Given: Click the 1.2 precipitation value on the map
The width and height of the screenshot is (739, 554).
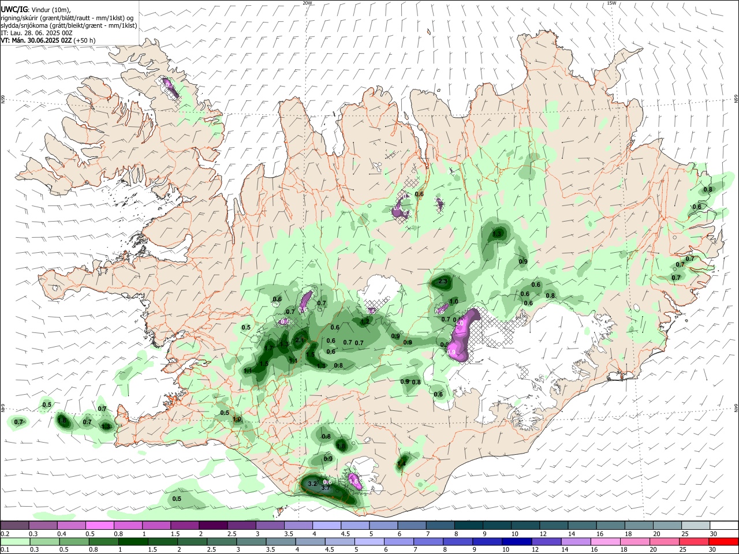Looking at the screenshot, I should tap(365, 321).
